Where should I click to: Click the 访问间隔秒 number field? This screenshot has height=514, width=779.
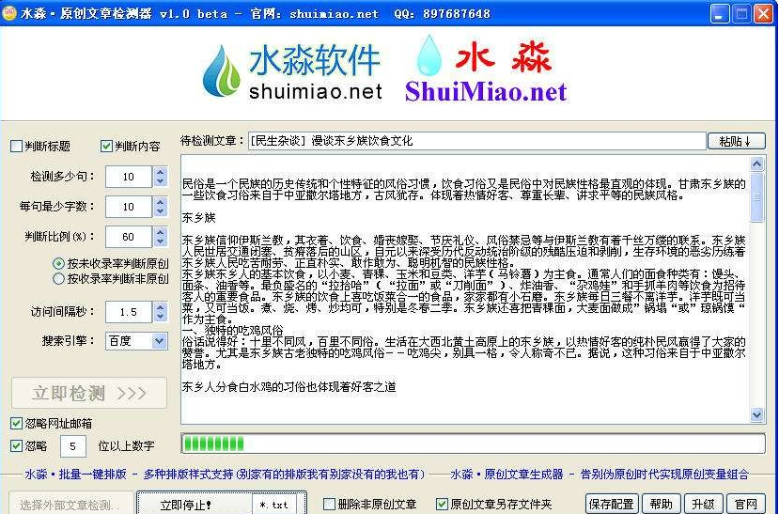tap(129, 312)
